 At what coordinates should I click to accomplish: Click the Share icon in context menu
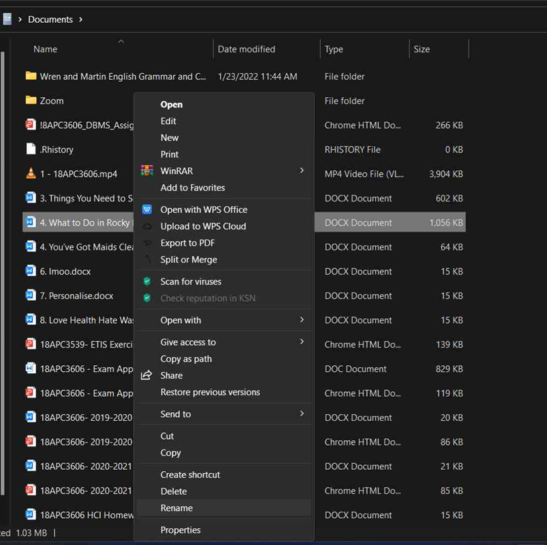click(146, 375)
